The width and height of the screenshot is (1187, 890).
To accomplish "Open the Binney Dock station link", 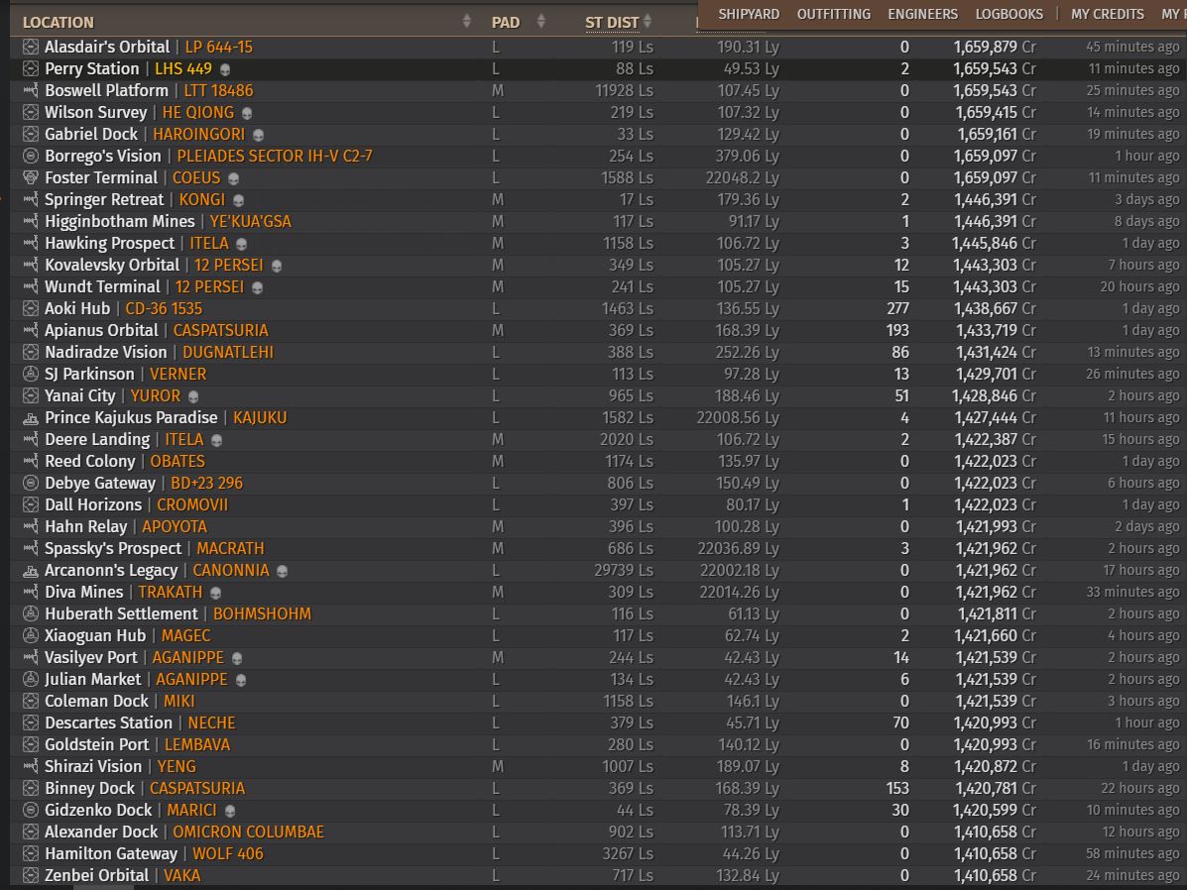I will tap(89, 789).
